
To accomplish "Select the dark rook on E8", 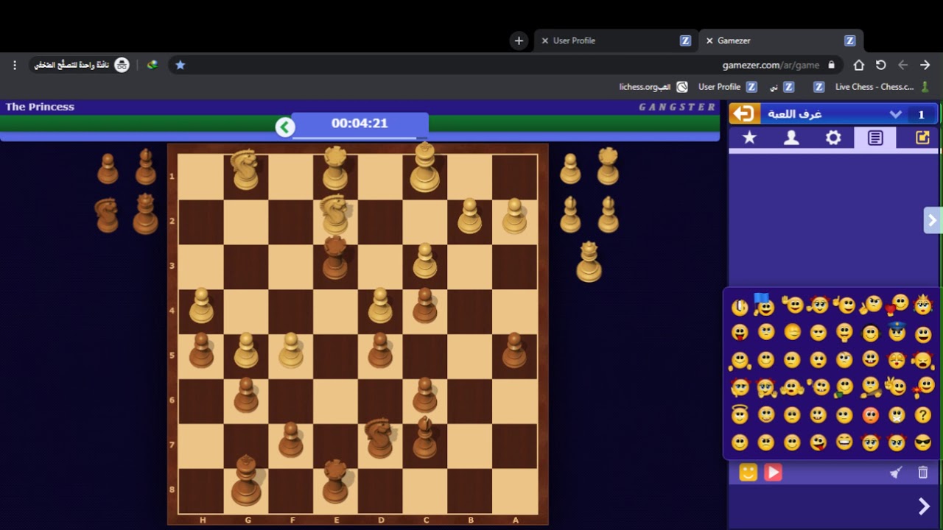I will 335,480.
